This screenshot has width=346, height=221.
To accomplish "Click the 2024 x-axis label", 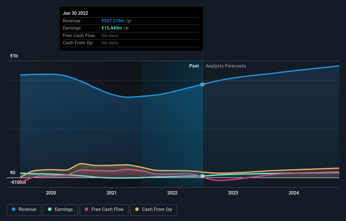I will tap(294, 193).
